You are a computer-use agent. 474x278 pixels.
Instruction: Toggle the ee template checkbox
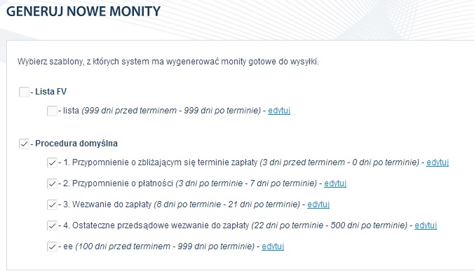point(52,246)
